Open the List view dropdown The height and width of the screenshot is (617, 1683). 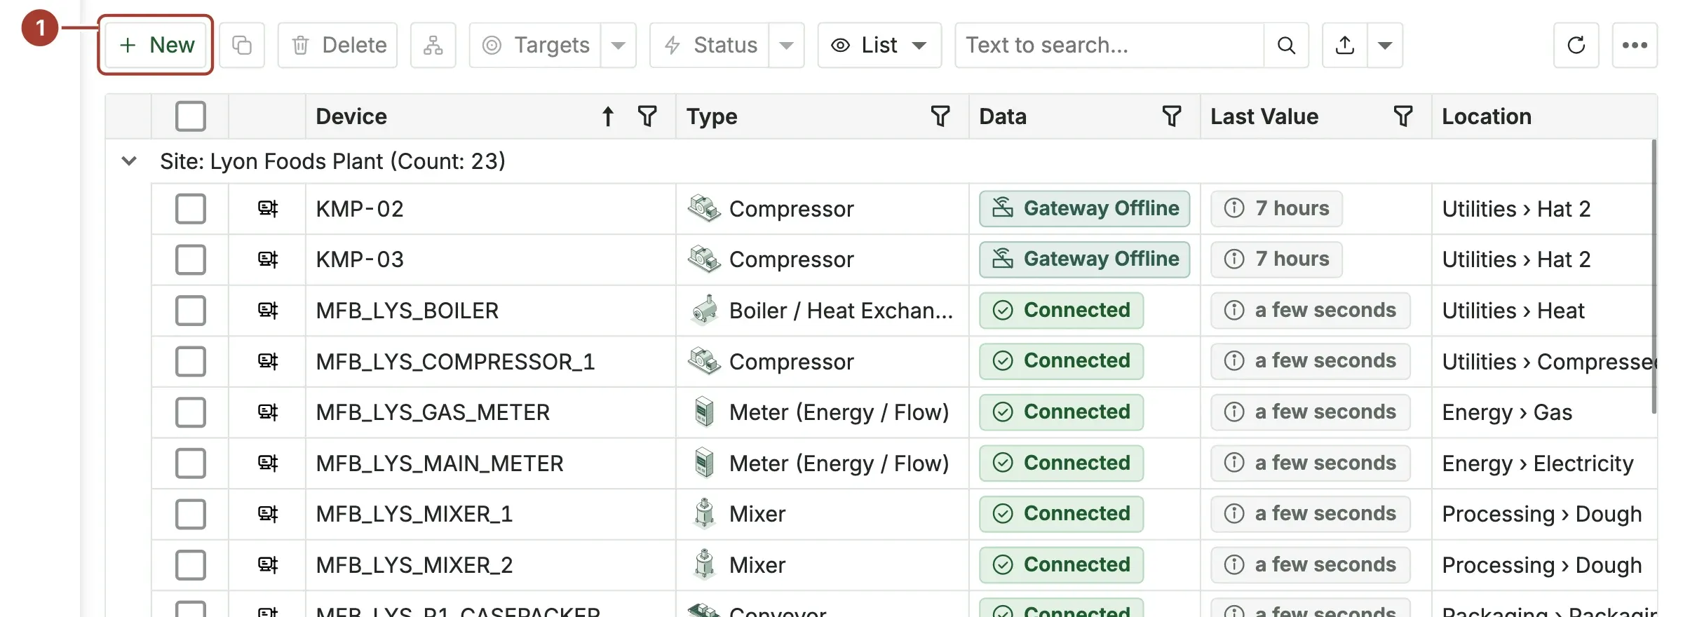point(879,45)
